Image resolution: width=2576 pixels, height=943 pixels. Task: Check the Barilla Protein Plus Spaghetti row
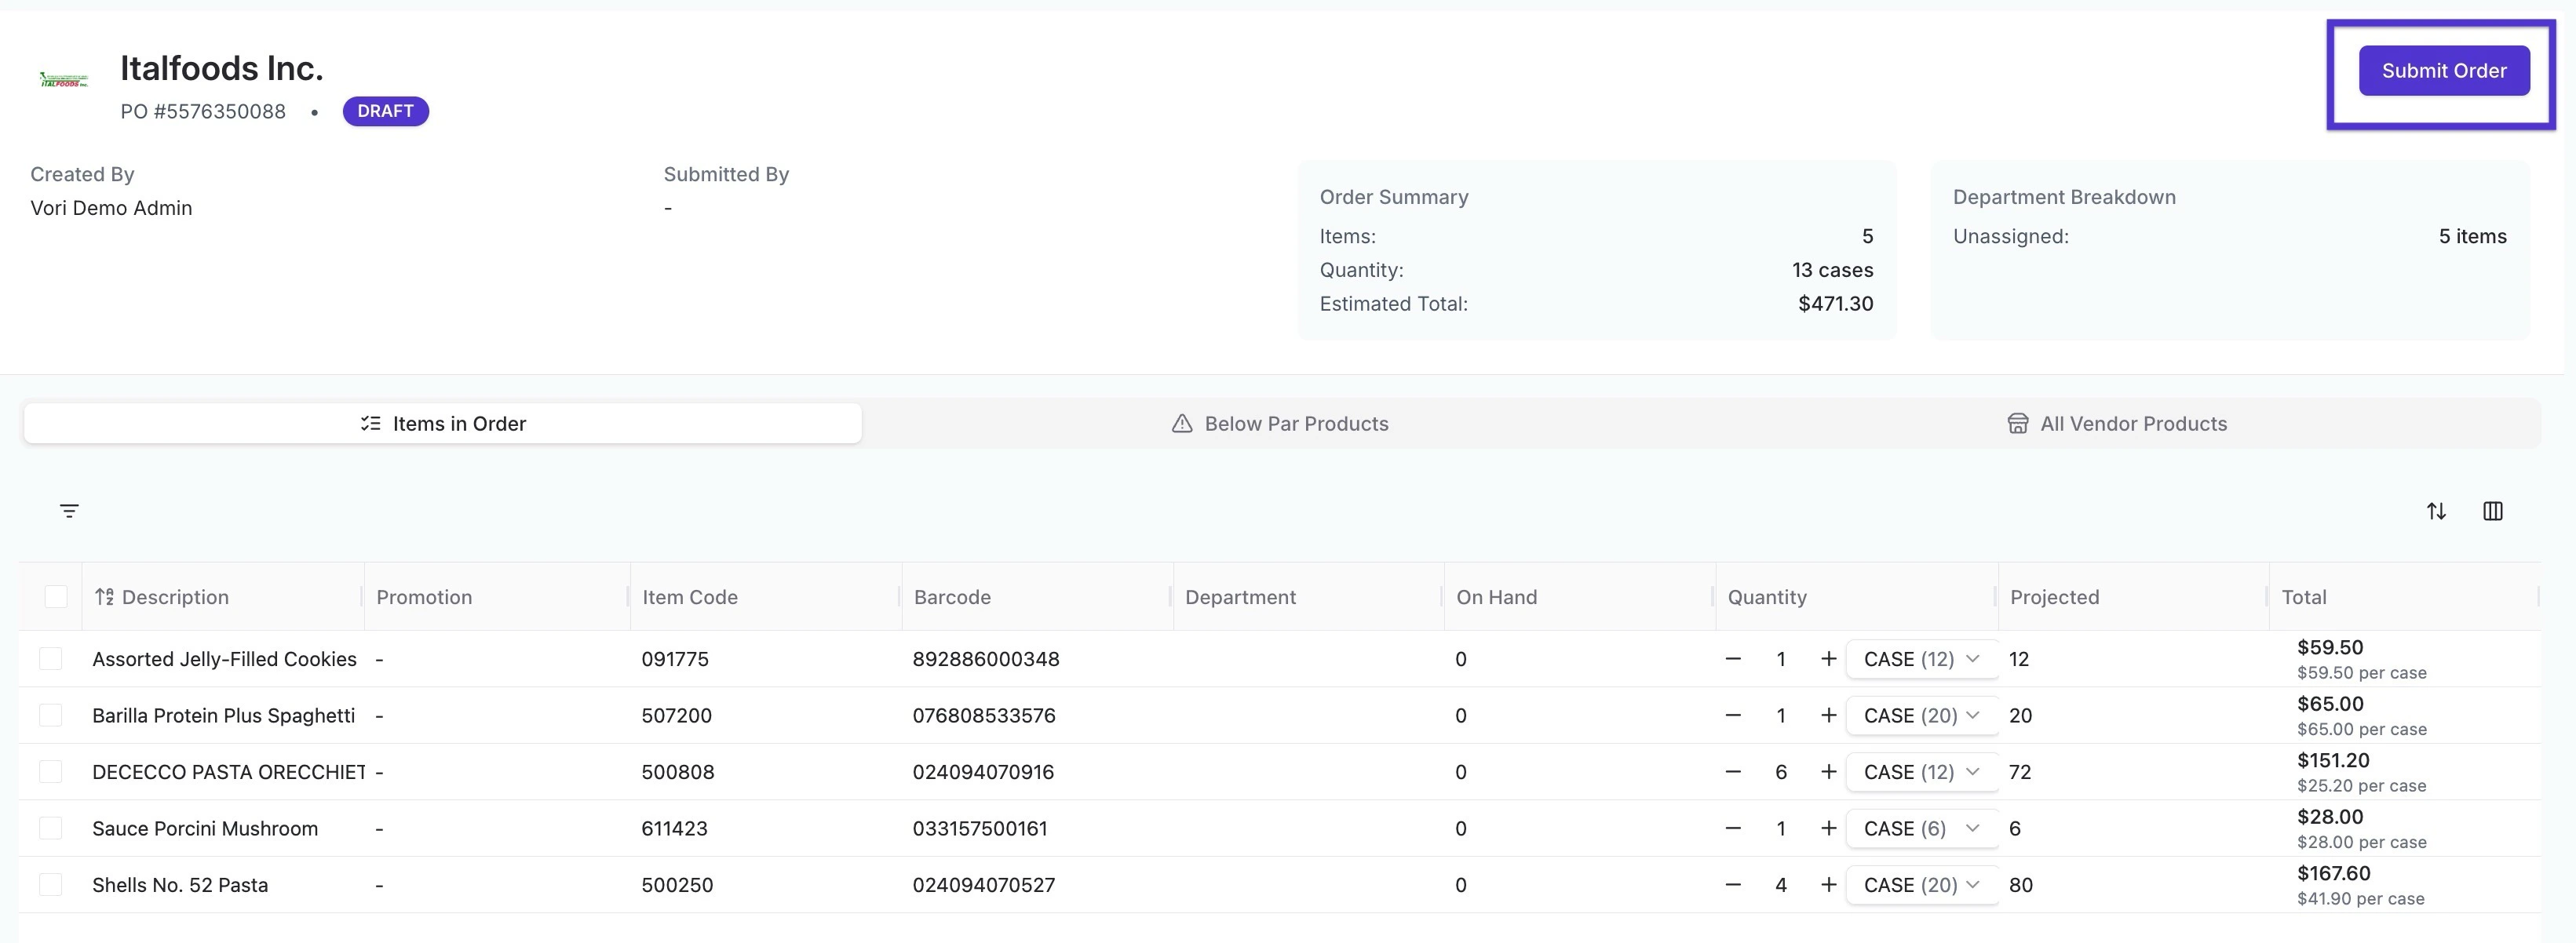(51, 715)
